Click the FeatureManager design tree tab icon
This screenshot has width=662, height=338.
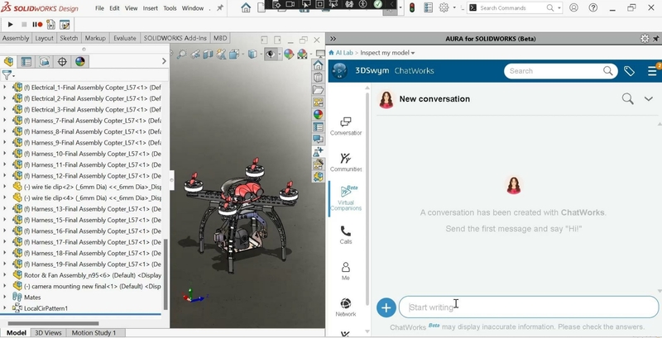pyautogui.click(x=9, y=61)
